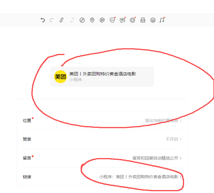Open the 赞赏 setting row
Viewport: 214px width, 193px height.
point(102,139)
